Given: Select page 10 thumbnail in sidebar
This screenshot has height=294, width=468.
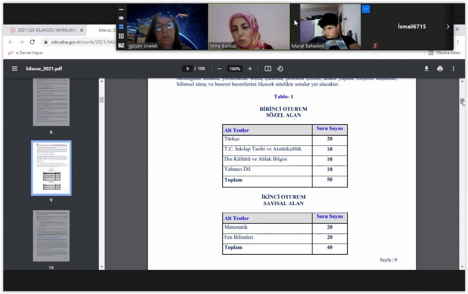Looking at the screenshot, I should (x=51, y=236).
